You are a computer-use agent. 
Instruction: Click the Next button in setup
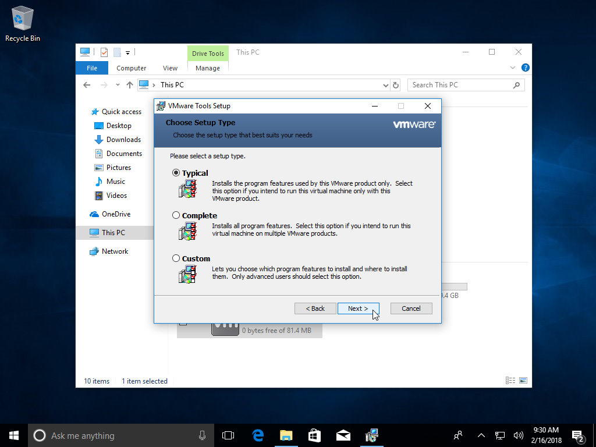click(x=358, y=308)
